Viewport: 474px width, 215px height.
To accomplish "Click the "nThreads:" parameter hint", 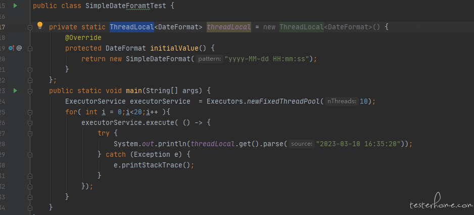I will click(342, 102).
